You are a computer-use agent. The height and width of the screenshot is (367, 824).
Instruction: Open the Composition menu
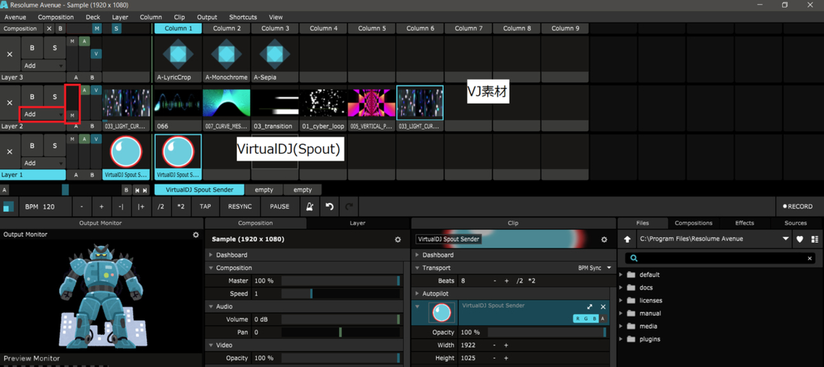56,17
